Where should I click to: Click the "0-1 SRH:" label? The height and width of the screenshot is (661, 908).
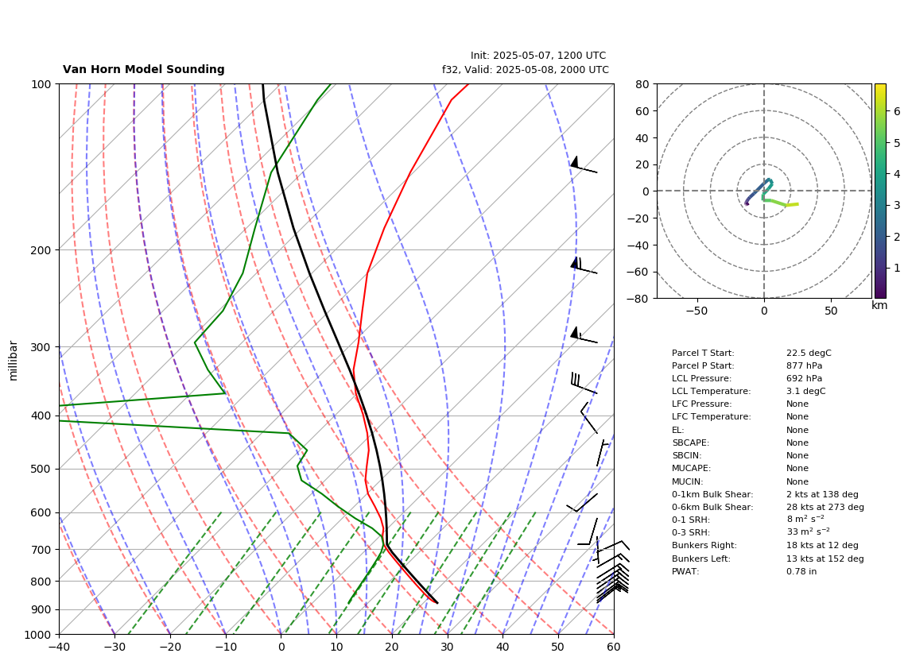691,520
